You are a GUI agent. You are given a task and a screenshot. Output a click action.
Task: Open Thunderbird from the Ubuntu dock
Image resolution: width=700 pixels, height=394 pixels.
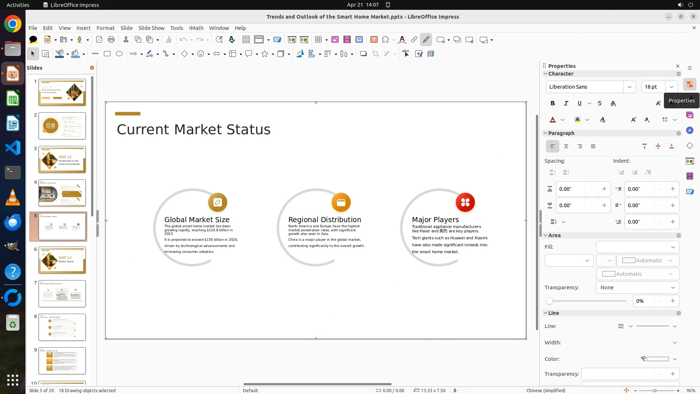click(x=13, y=222)
